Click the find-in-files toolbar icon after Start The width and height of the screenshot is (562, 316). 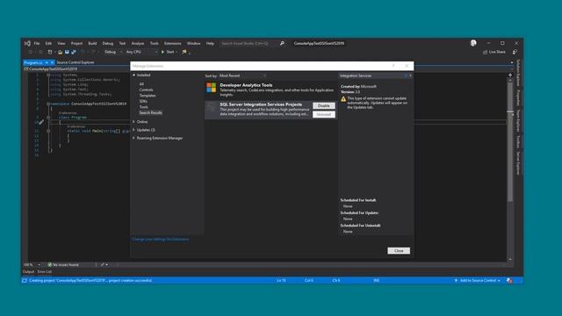(x=184, y=52)
